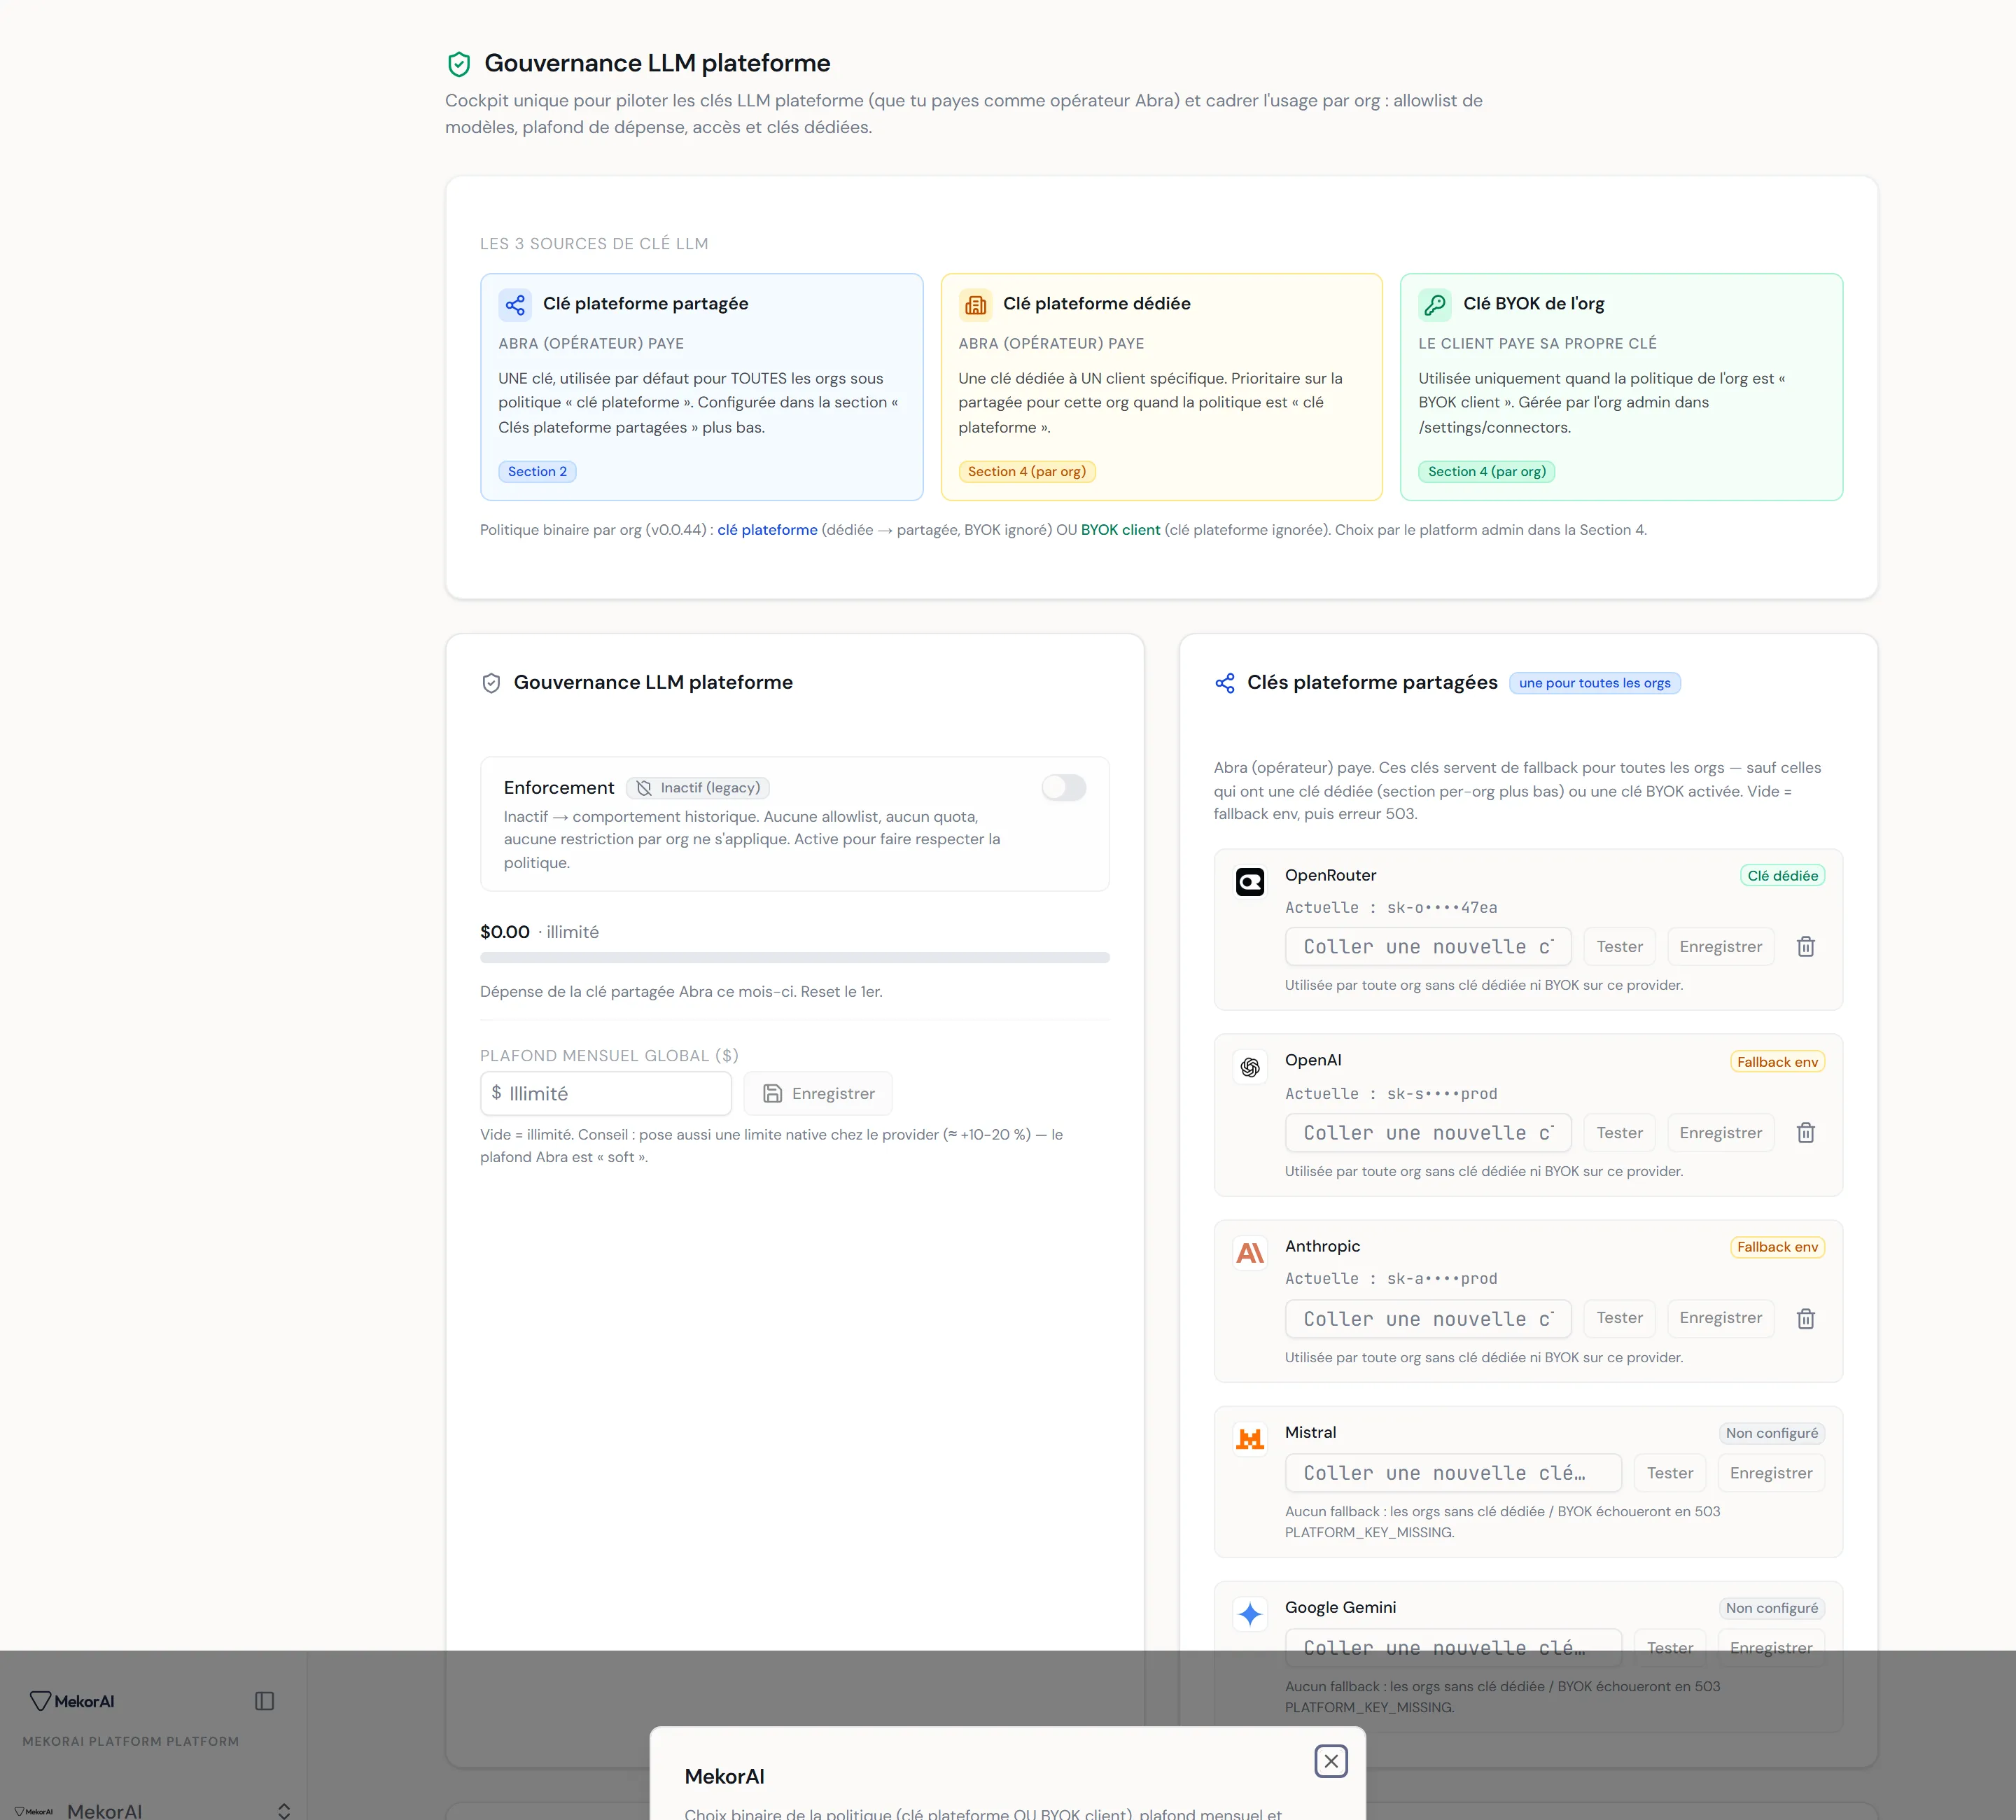Click the building icon in the Clé plateforme dédiée card
This screenshot has width=2016, height=1820.
pyautogui.click(x=975, y=304)
